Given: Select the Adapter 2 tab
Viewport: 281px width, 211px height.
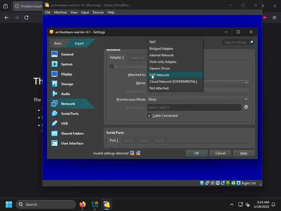Looking at the screenshot, I should [137, 58].
